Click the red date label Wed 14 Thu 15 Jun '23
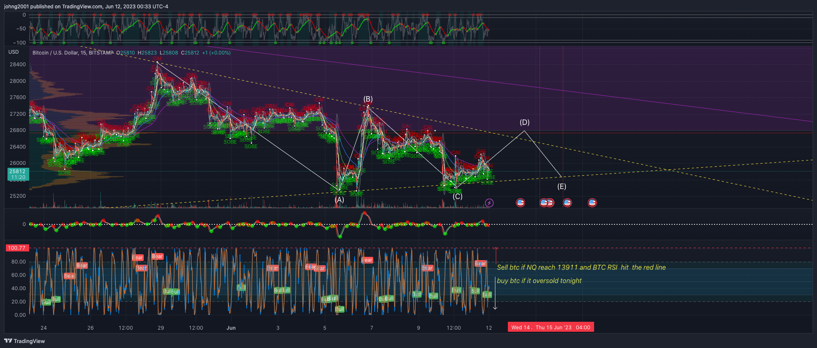This screenshot has height=348, width=817. [x=551, y=327]
